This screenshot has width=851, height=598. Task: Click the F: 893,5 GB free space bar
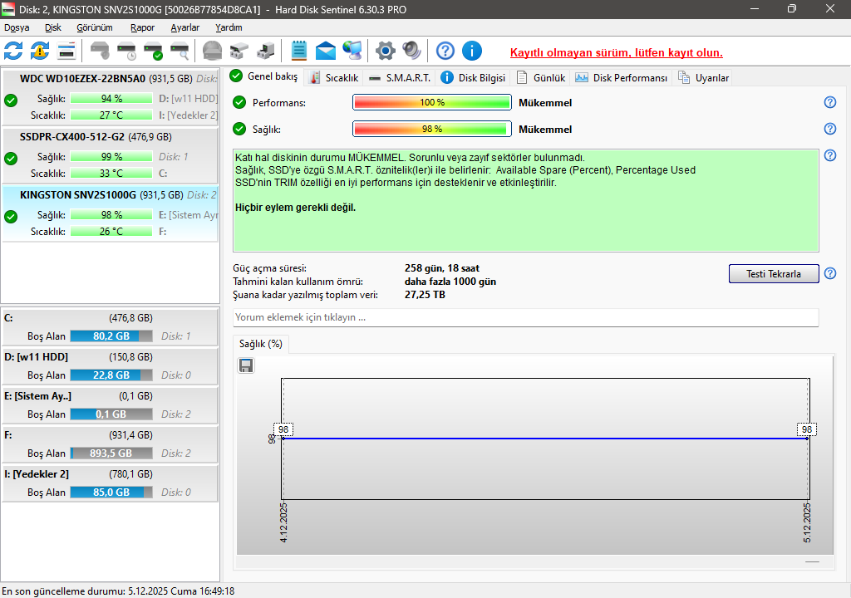(x=111, y=453)
